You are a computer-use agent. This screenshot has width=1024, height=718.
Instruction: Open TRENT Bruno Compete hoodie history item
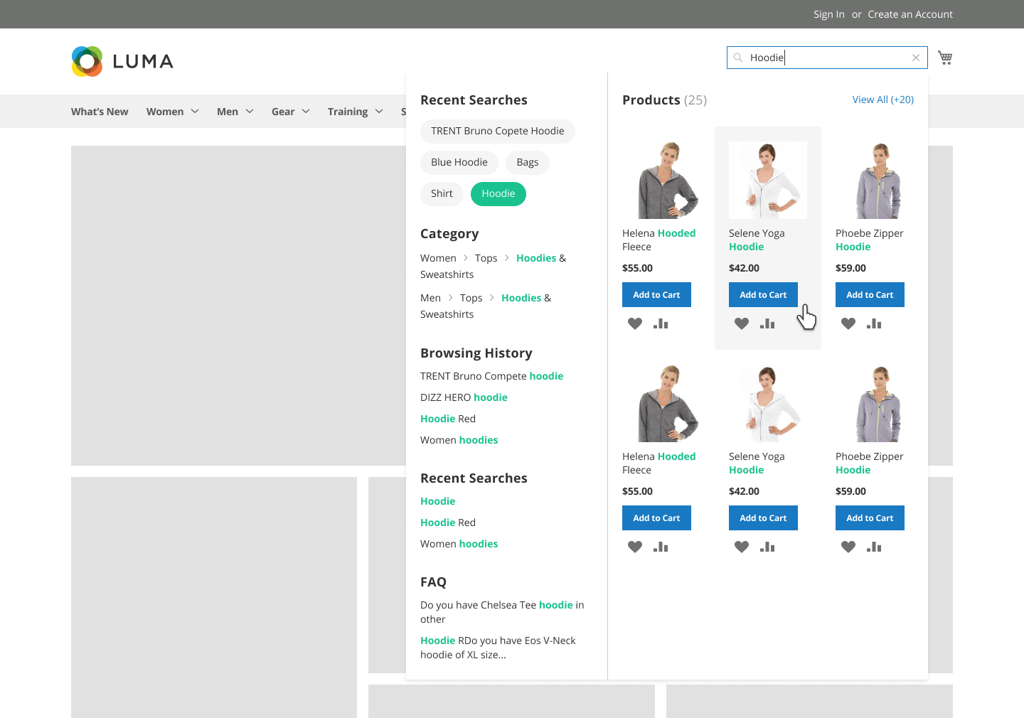pos(491,376)
